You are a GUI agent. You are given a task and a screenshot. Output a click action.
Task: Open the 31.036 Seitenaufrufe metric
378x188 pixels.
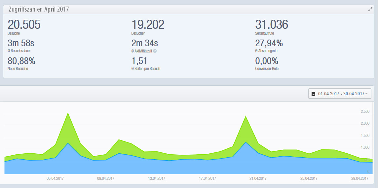tap(271, 25)
